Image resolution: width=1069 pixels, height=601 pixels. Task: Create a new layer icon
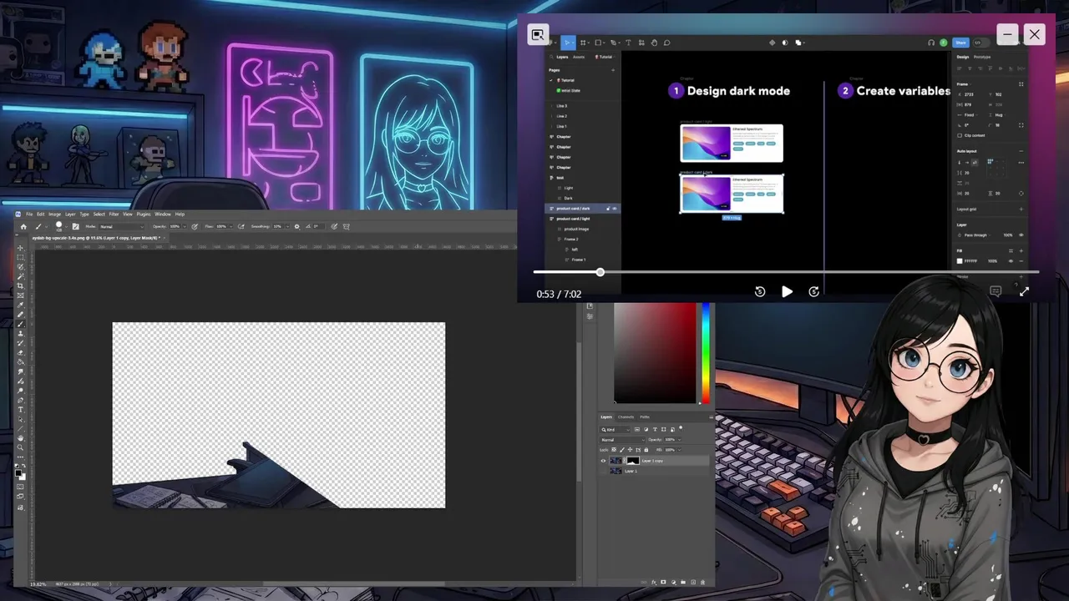(x=693, y=582)
